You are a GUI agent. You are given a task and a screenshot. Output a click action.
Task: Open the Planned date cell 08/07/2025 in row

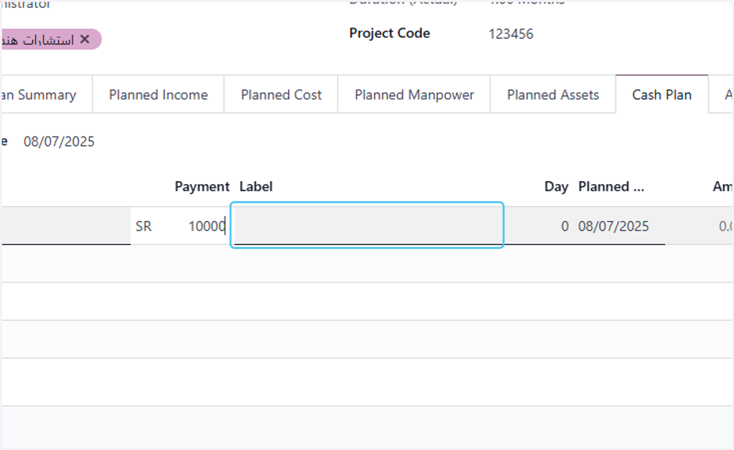pyautogui.click(x=614, y=226)
